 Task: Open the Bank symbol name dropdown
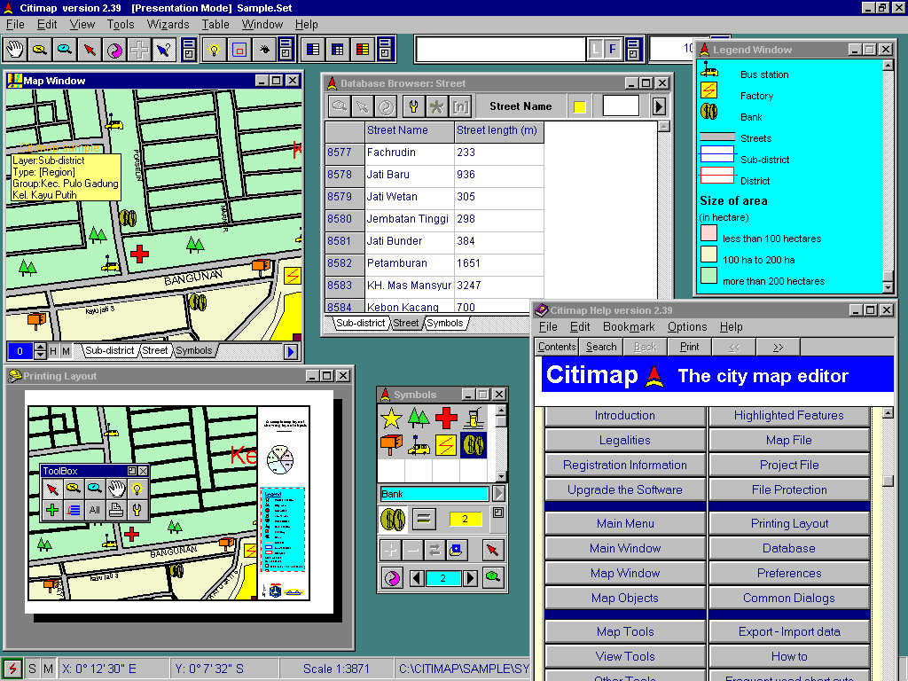(499, 494)
